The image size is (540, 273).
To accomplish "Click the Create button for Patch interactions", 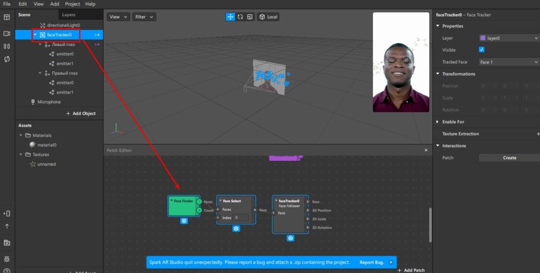I will 509,158.
